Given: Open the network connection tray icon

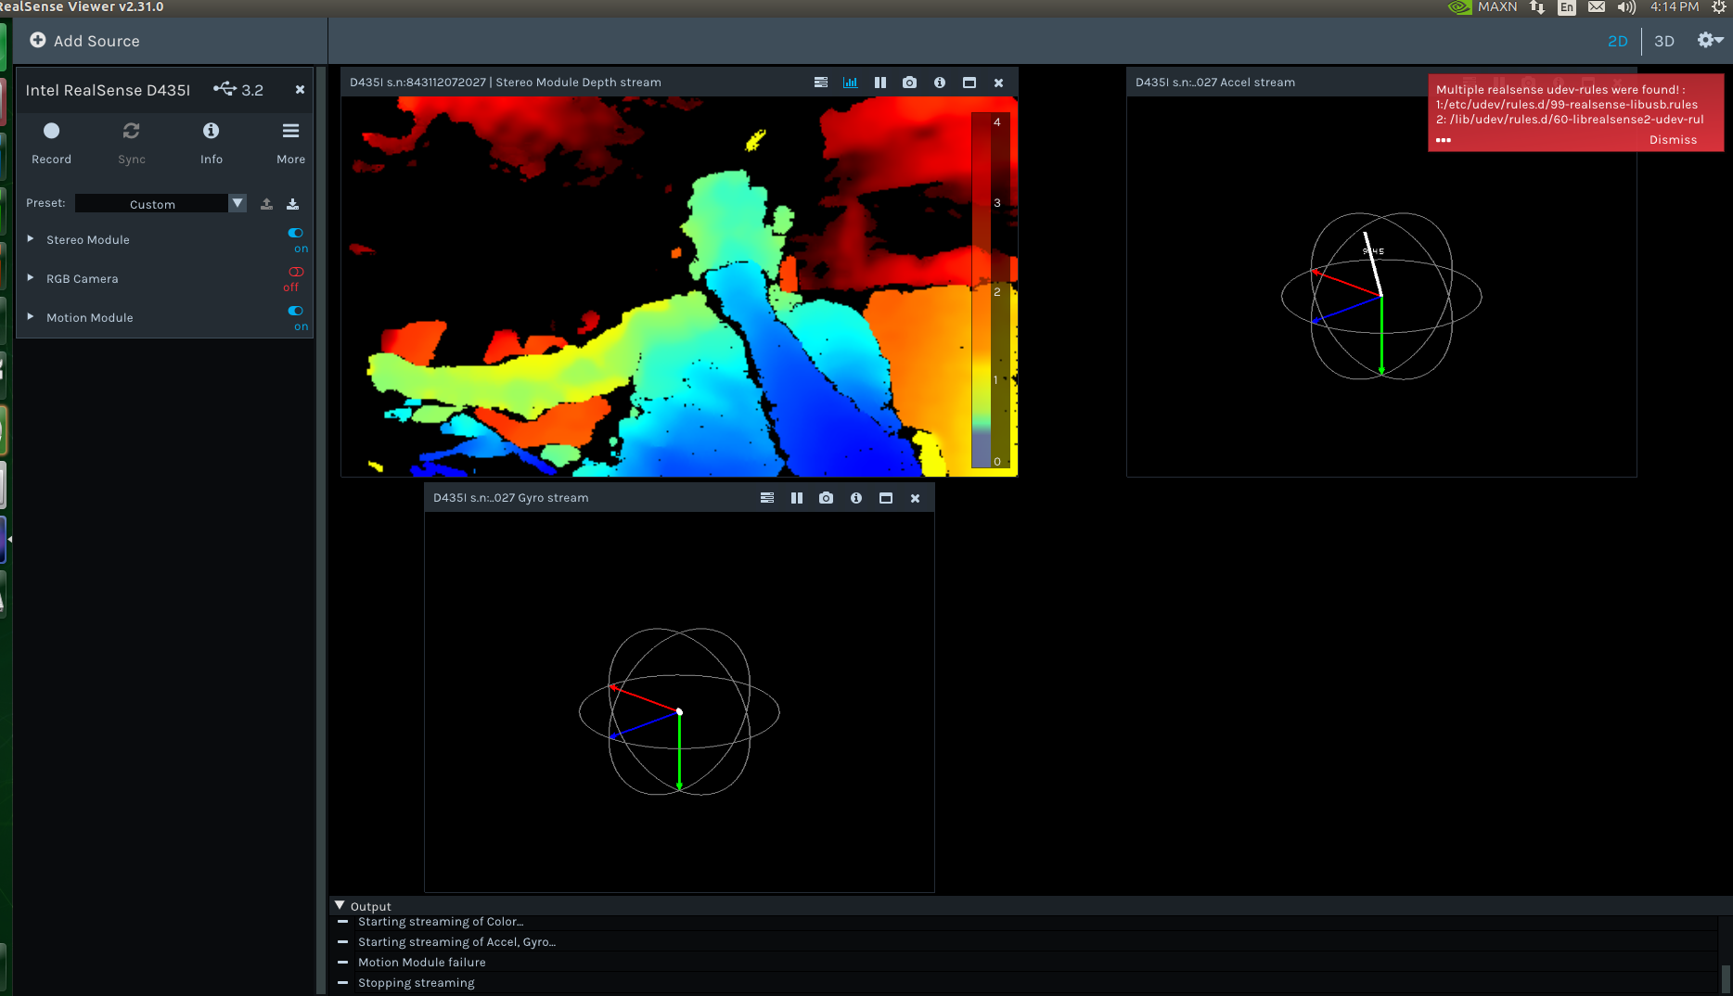Looking at the screenshot, I should 1537,7.
